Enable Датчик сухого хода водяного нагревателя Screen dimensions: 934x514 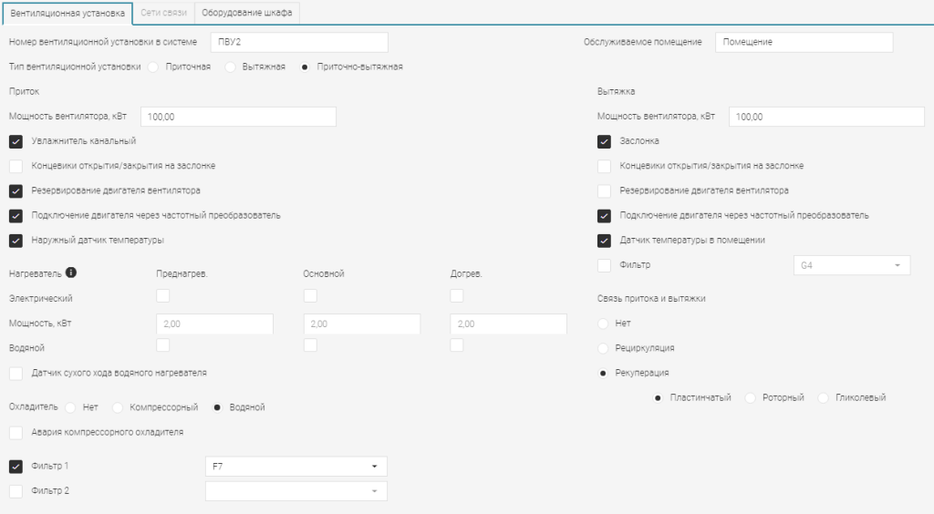(x=16, y=373)
